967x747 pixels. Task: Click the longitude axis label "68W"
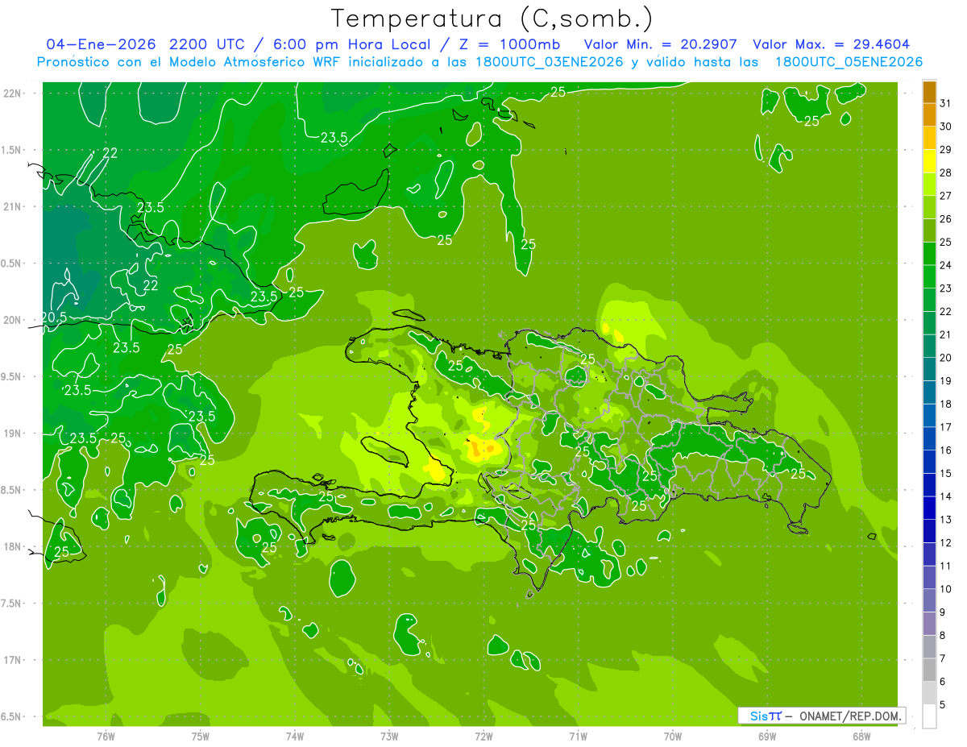point(861,737)
